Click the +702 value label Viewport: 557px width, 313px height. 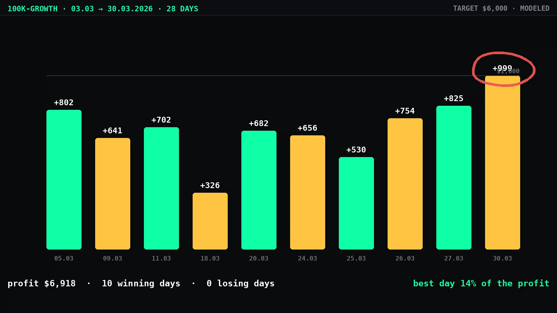(161, 120)
